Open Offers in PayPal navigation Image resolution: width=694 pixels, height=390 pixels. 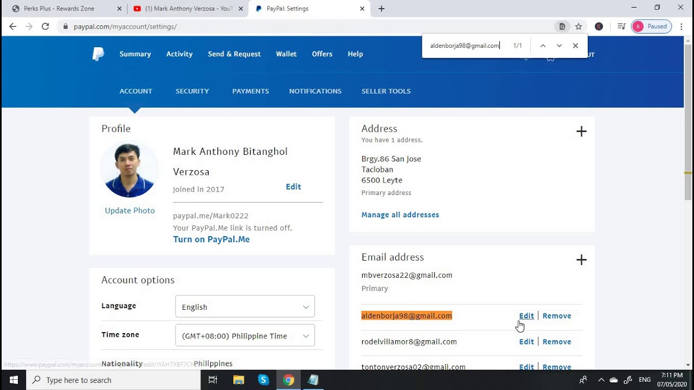(x=322, y=54)
